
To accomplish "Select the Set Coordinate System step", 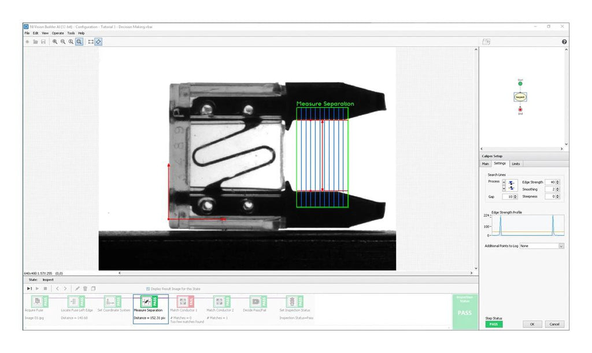I will click(x=113, y=301).
